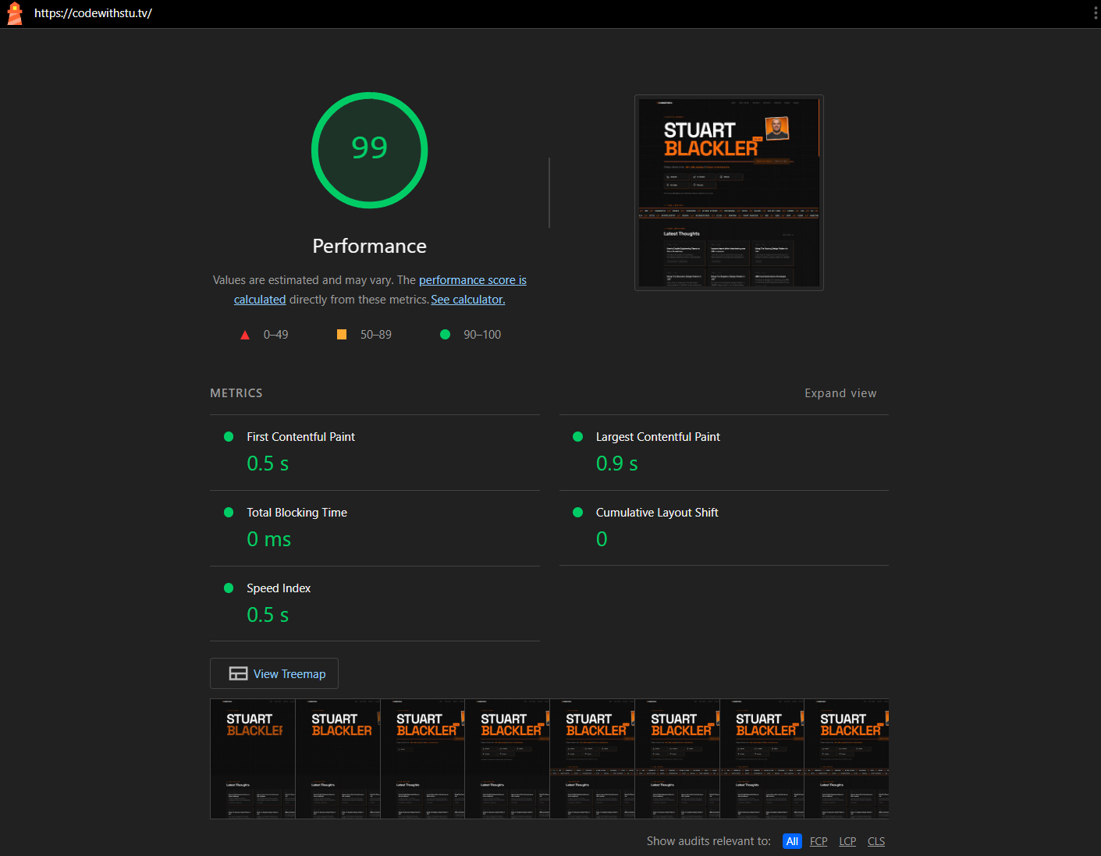Screen dimensions: 1101x856
Task: Click the first filmstrip frame thumbnail
Action: (x=253, y=758)
